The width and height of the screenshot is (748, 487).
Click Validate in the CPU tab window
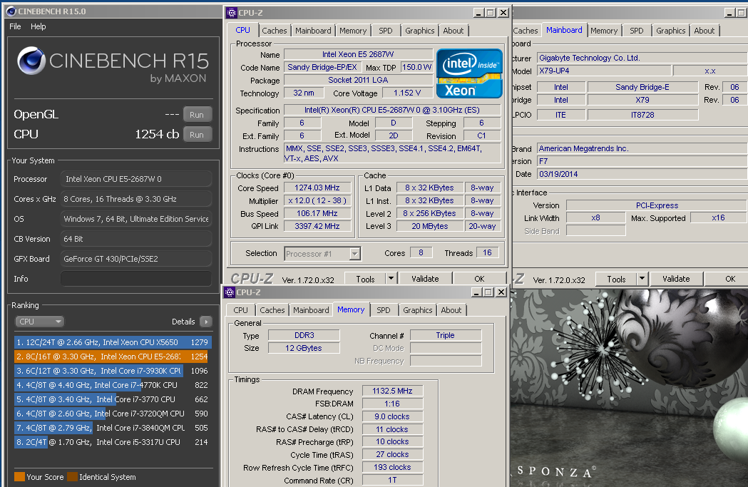[x=424, y=279]
